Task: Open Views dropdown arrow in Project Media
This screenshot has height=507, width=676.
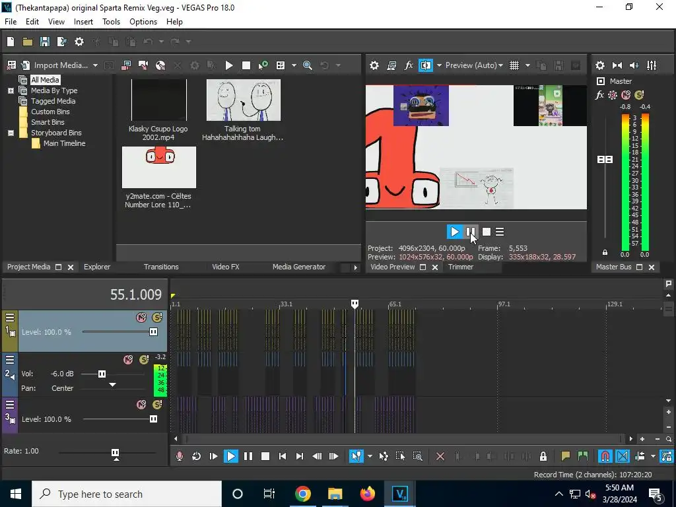Action: [x=294, y=65]
